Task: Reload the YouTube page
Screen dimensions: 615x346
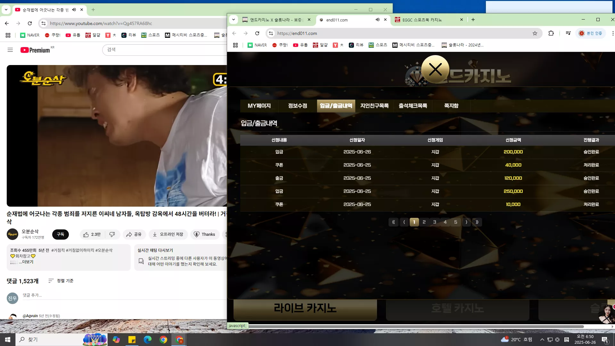Action: click(x=30, y=23)
